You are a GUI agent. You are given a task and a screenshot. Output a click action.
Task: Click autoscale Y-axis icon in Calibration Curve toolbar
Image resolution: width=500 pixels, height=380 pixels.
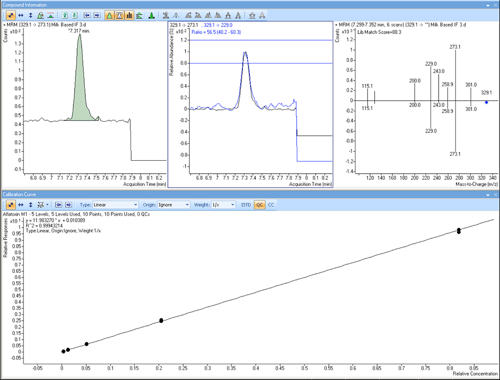30,205
